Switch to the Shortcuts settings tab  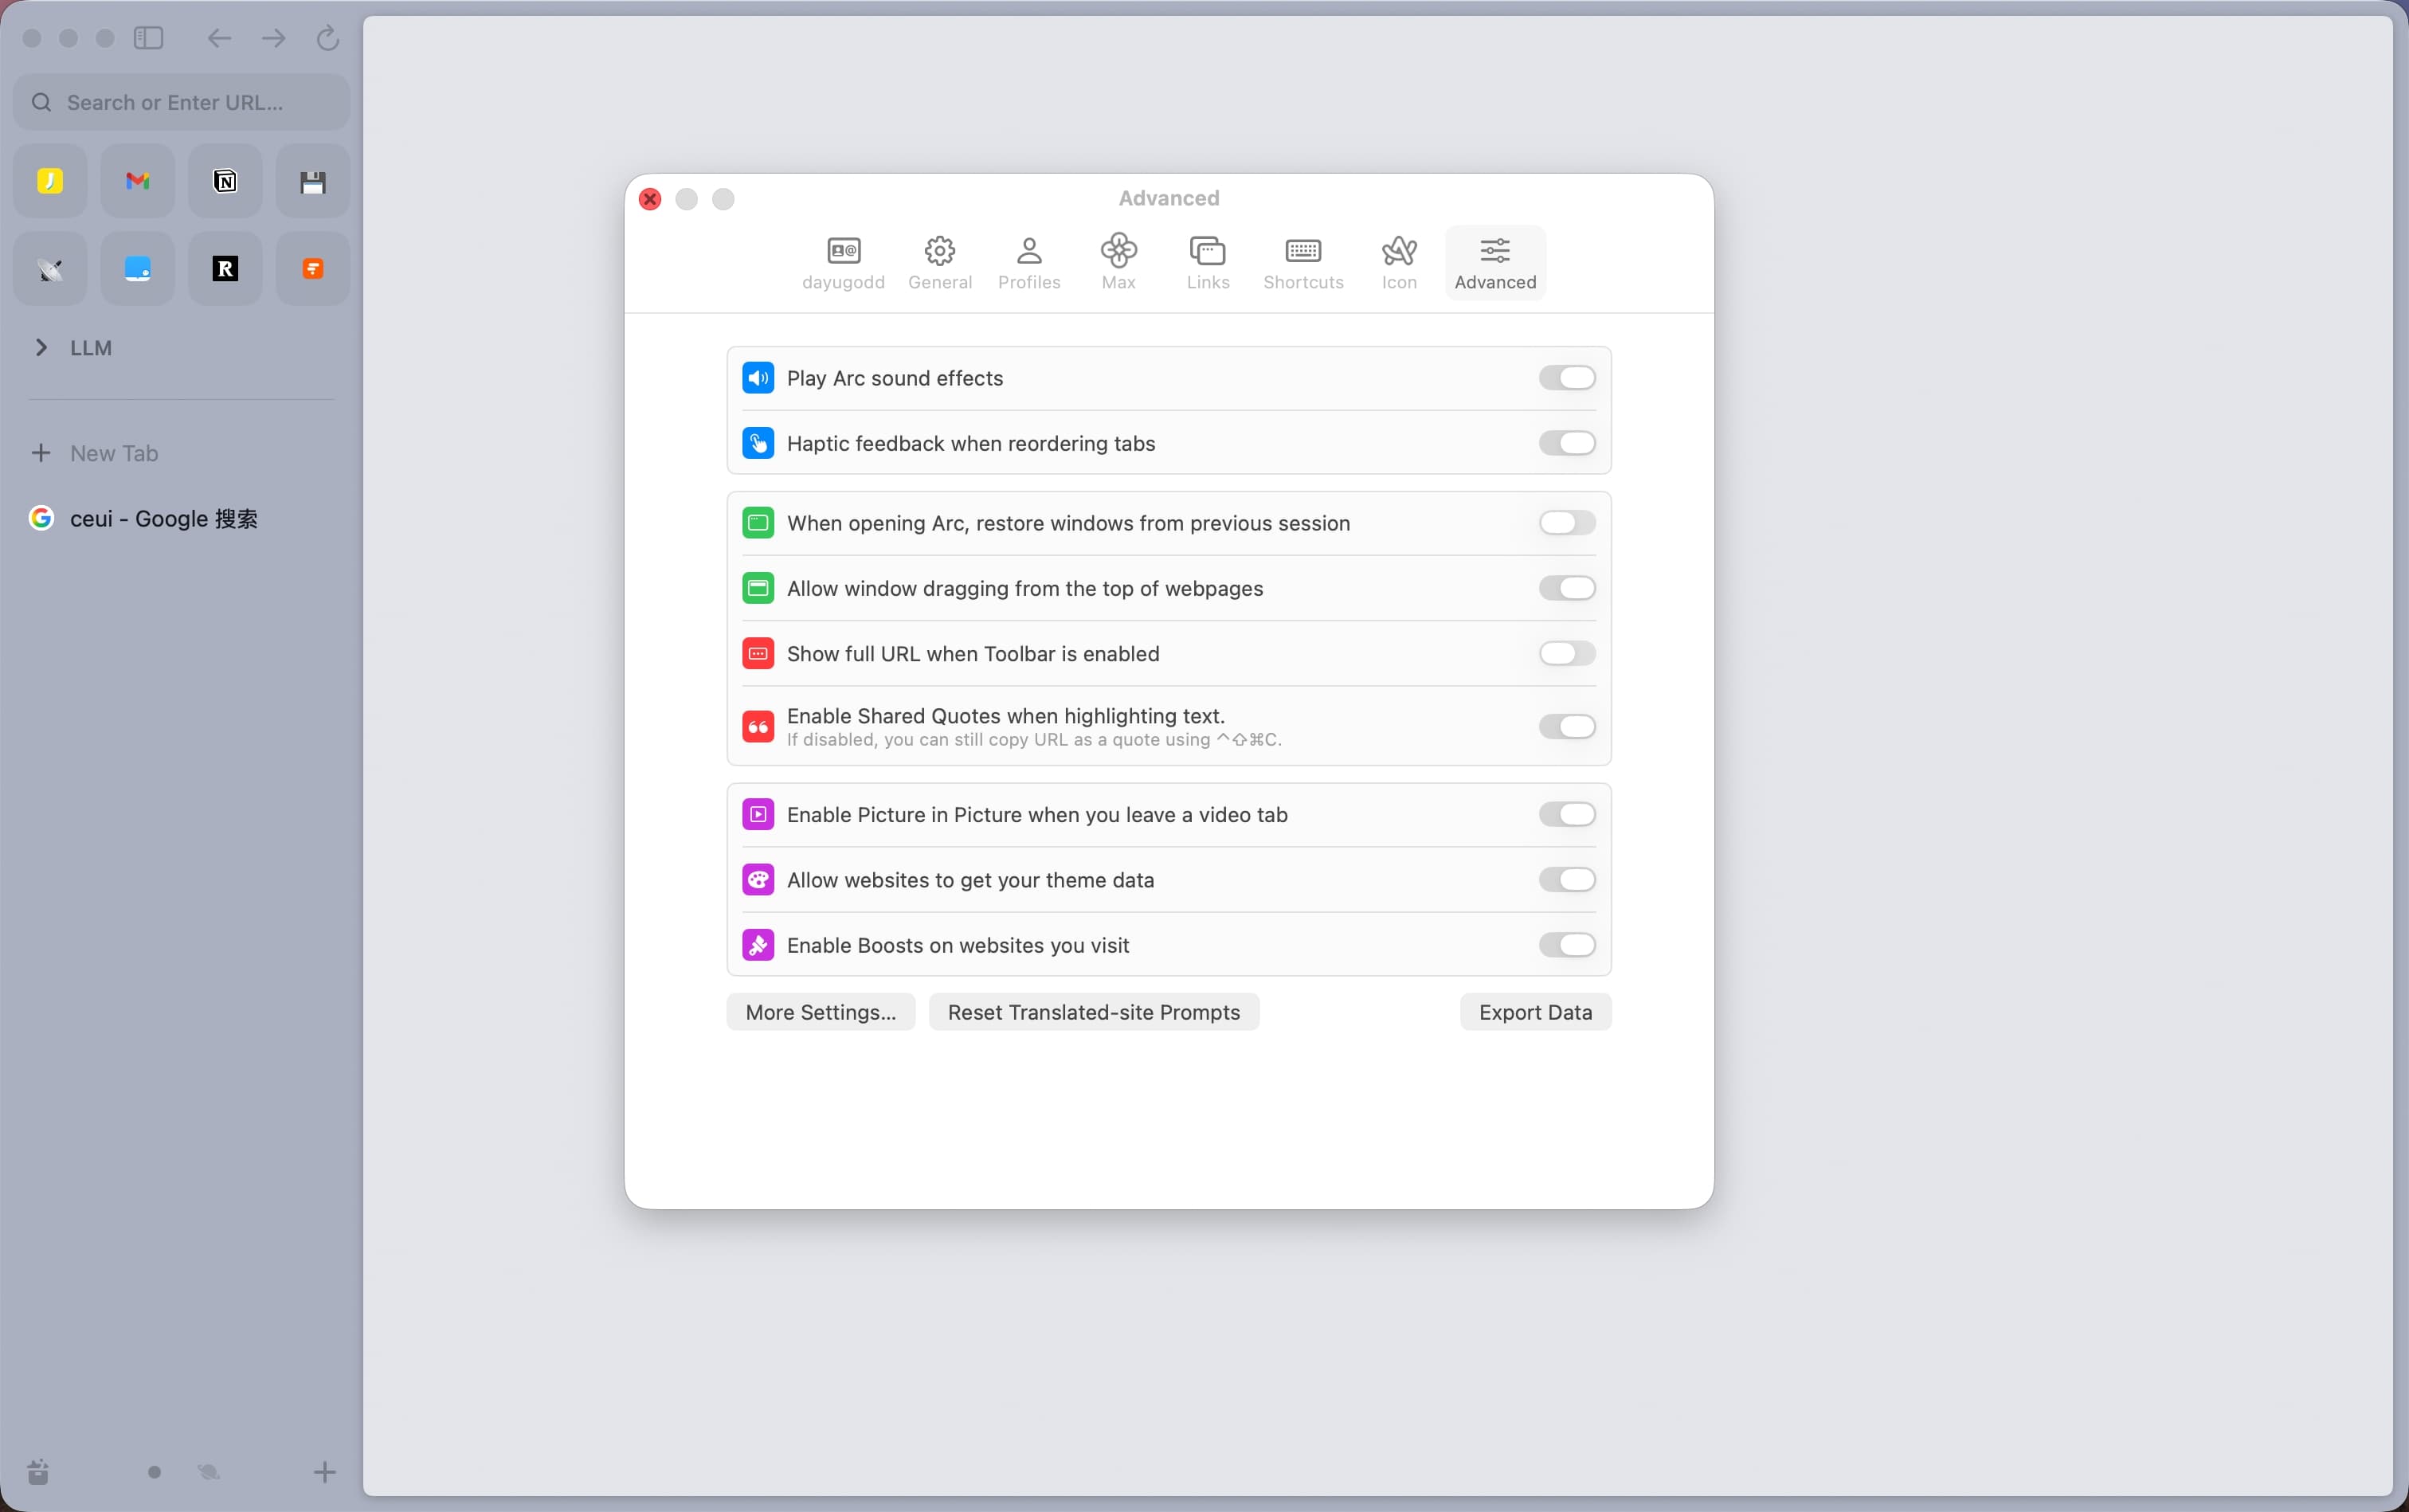tap(1303, 263)
